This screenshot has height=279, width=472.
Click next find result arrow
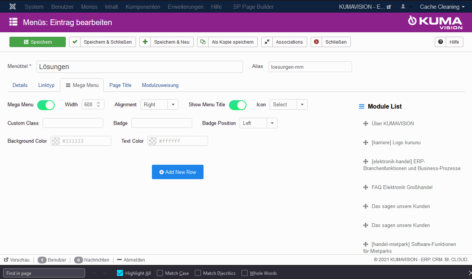pyautogui.click(x=105, y=273)
